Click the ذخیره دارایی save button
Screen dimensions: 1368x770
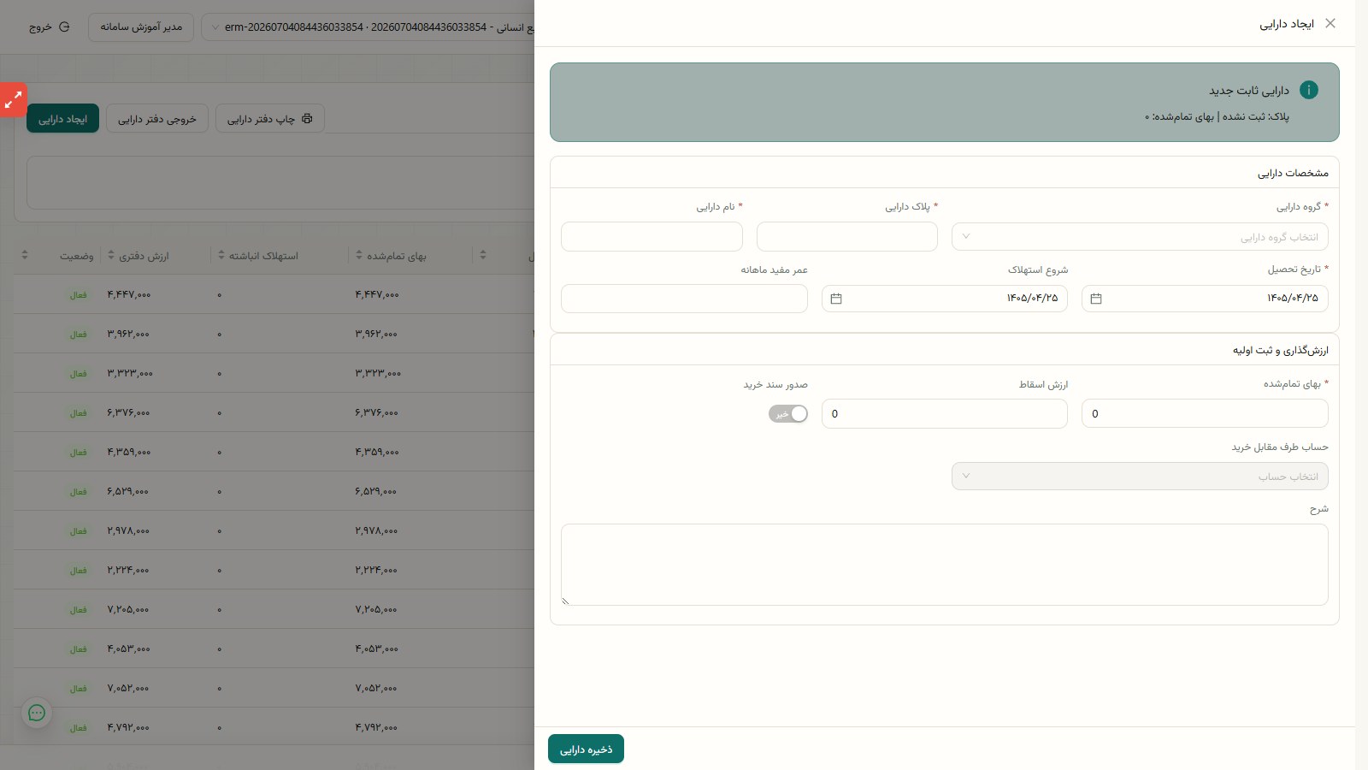click(586, 749)
